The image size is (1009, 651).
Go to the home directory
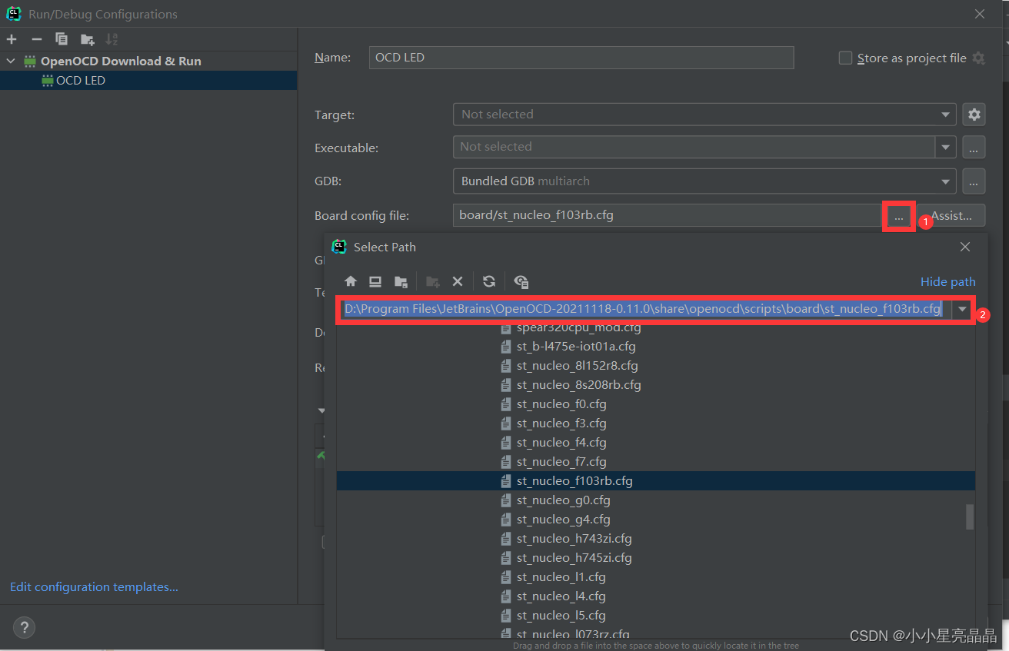coord(351,281)
